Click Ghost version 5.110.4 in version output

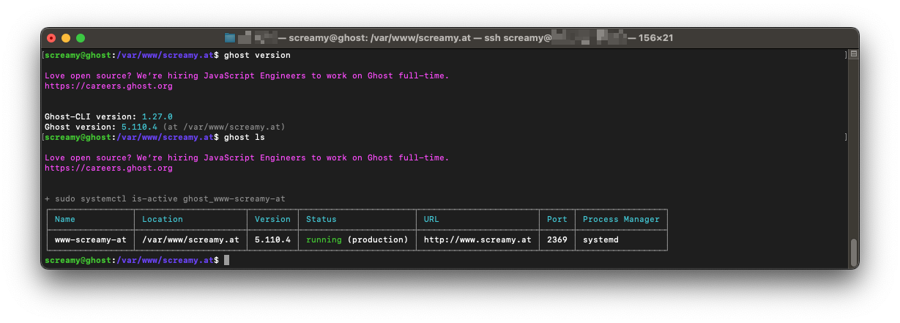pyautogui.click(x=139, y=127)
